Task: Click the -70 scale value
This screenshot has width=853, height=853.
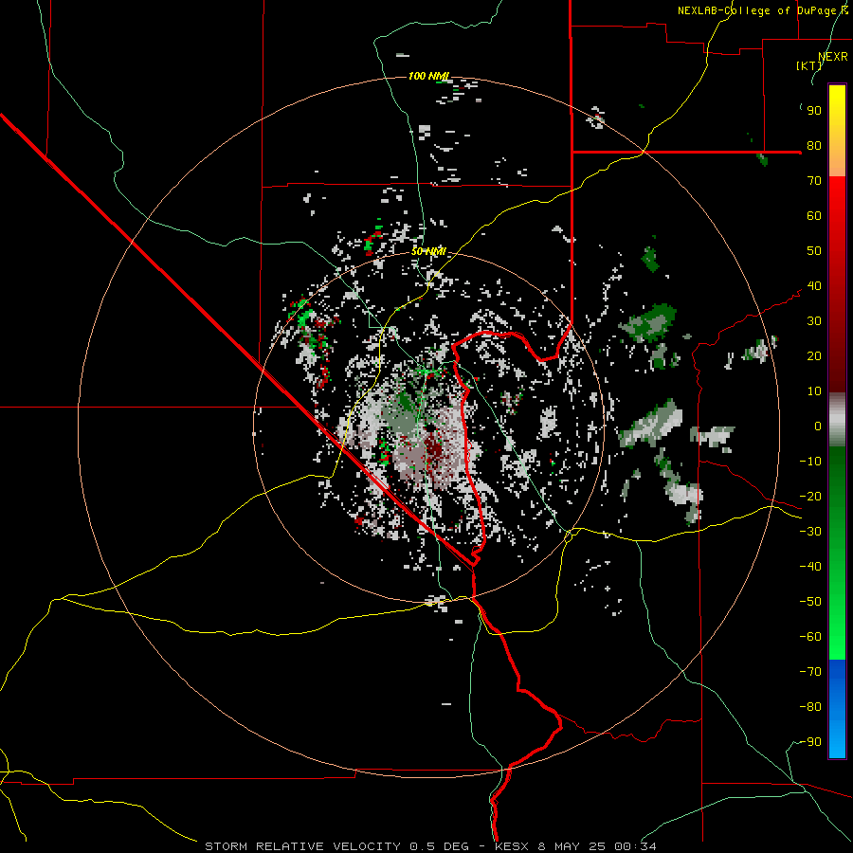Action: [810, 672]
